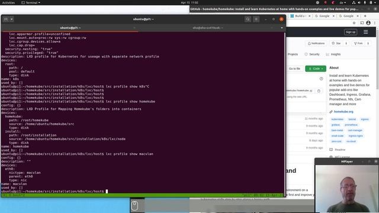Image resolution: width=379 pixels, height=213 pixels.
Task: Click the Go to file button
Action: pyautogui.click(x=294, y=69)
